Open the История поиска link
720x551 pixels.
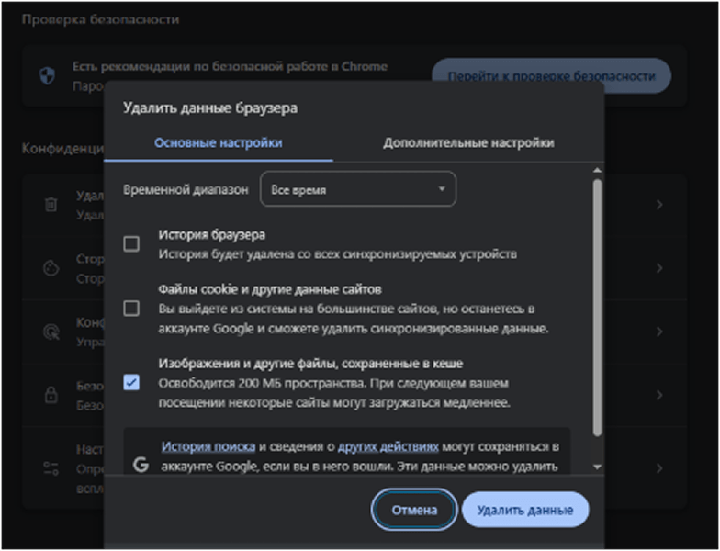pyautogui.click(x=208, y=446)
